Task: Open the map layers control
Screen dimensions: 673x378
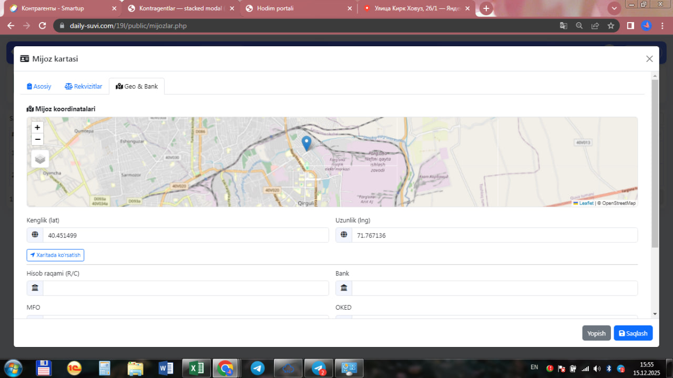Action: 40,159
